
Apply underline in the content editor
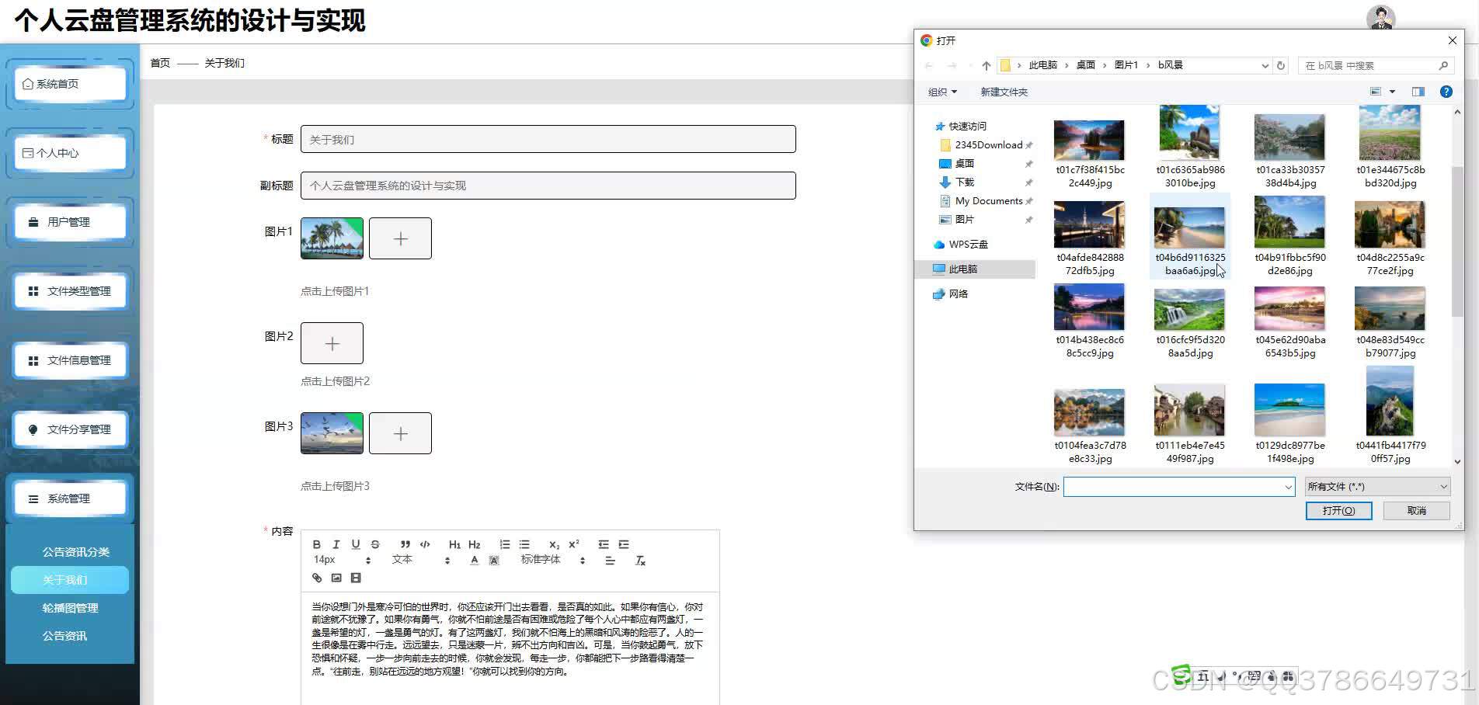pyautogui.click(x=356, y=544)
